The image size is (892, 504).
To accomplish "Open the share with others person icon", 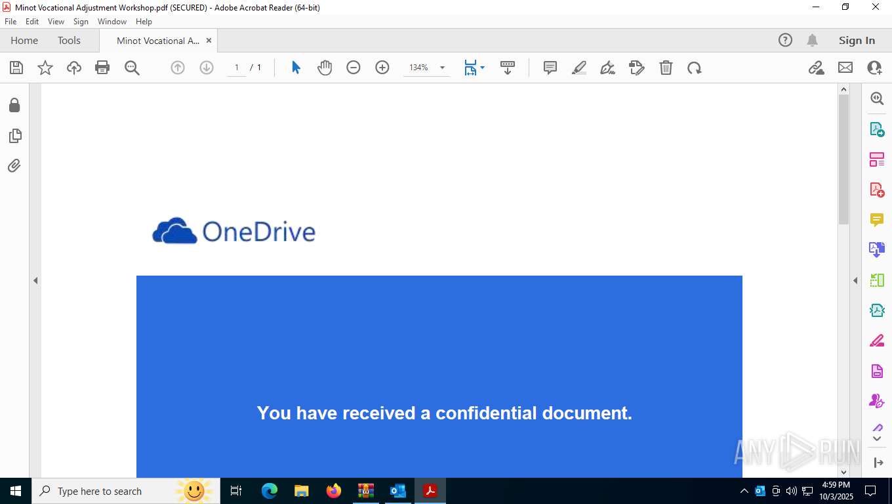I will 874,68.
